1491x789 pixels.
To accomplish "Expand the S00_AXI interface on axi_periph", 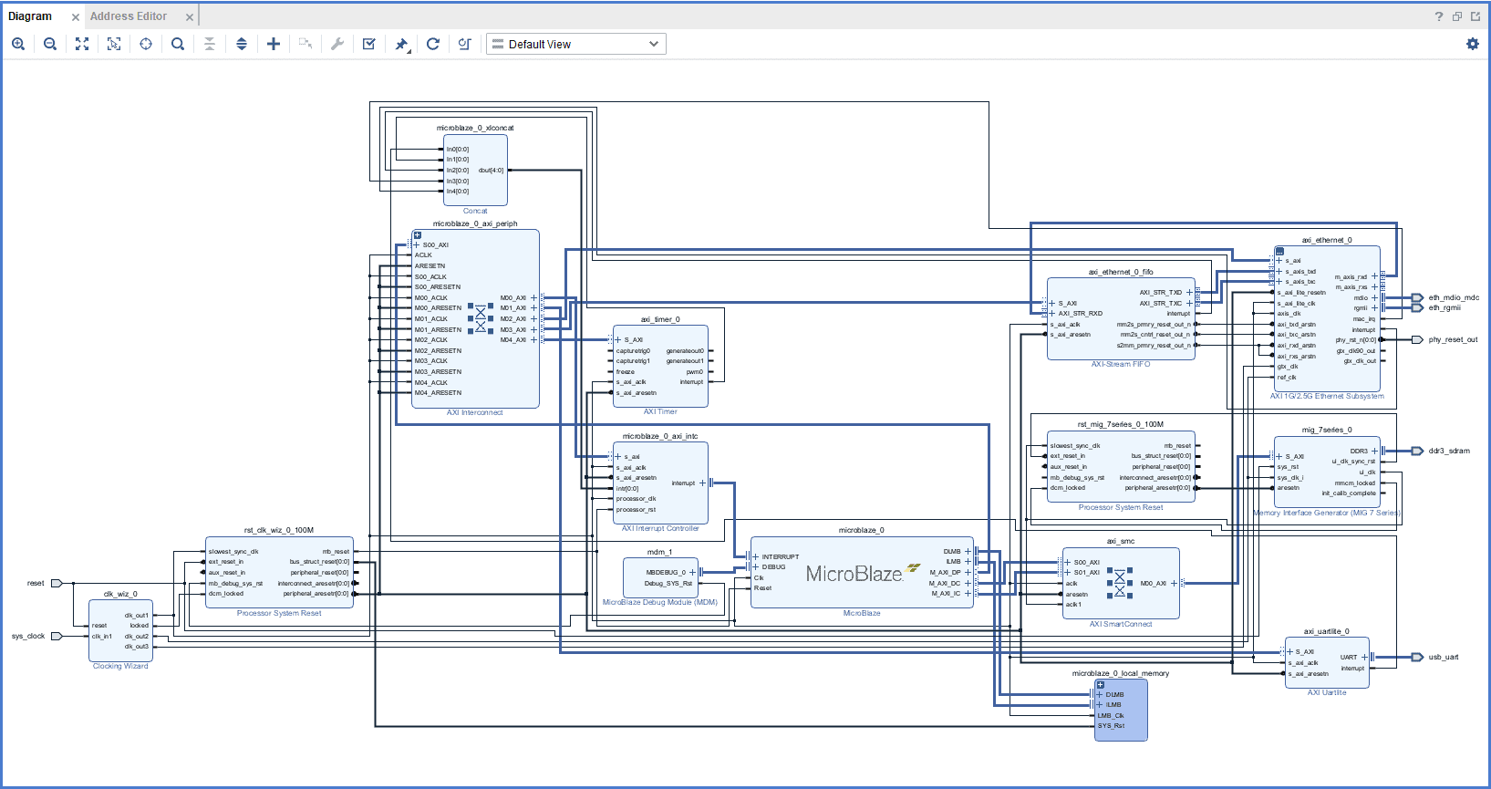I will pos(417,245).
